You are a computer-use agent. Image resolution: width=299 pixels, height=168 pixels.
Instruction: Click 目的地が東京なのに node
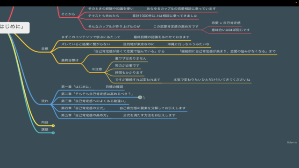pyautogui.click(x=139, y=44)
